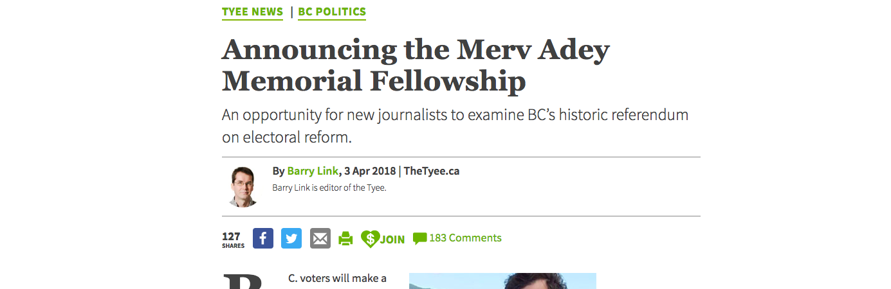Click the 127 shares counter
The width and height of the screenshot is (891, 289).
pyautogui.click(x=233, y=240)
